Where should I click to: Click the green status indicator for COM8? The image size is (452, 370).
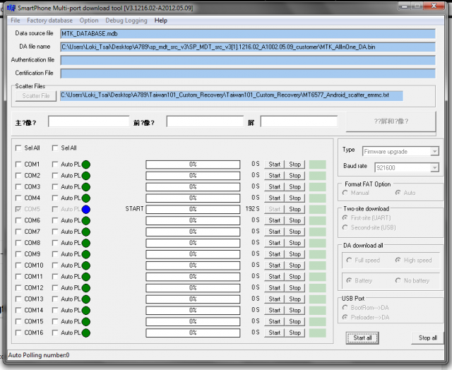(86, 243)
